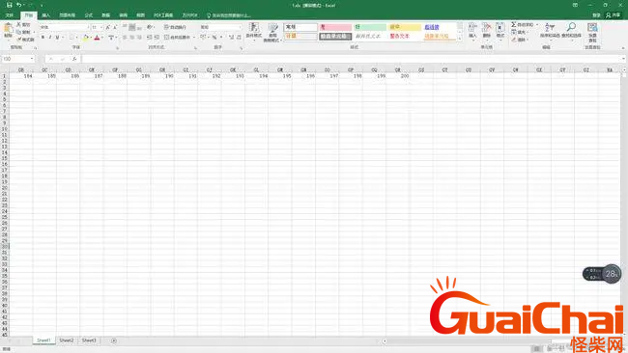This screenshot has width=628, height=353.
Task: Open the font name dropdown
Action: tap(88, 27)
